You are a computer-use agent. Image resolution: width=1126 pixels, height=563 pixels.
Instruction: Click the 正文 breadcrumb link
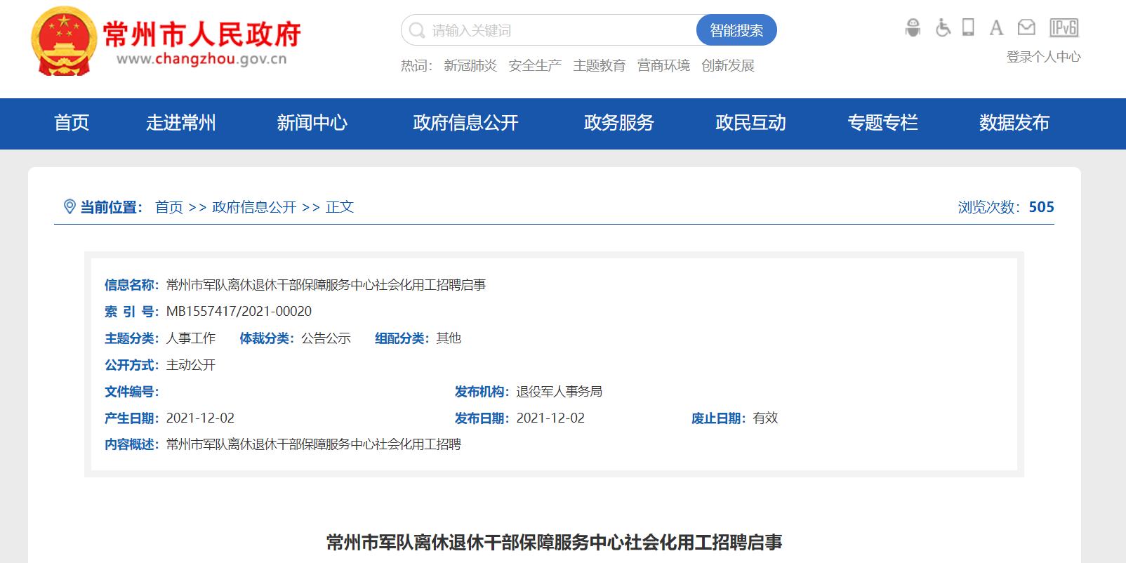tap(340, 207)
